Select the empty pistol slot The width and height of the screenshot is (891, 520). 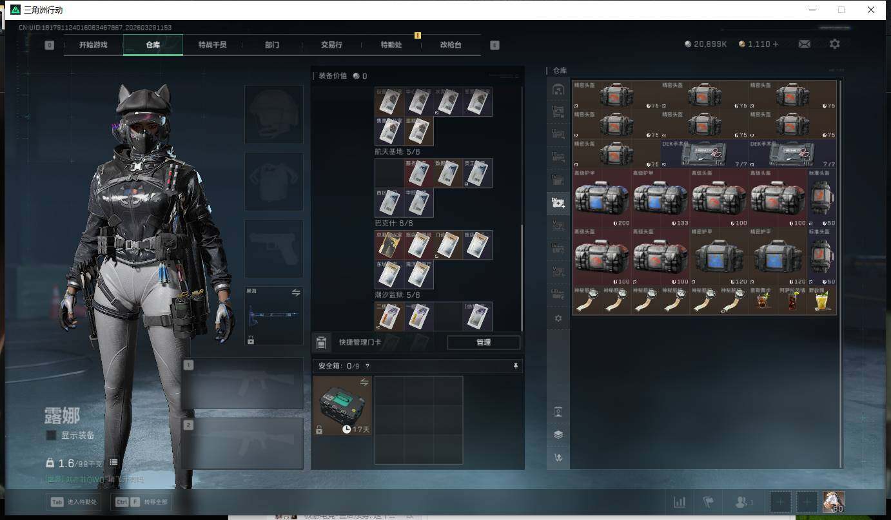274,249
